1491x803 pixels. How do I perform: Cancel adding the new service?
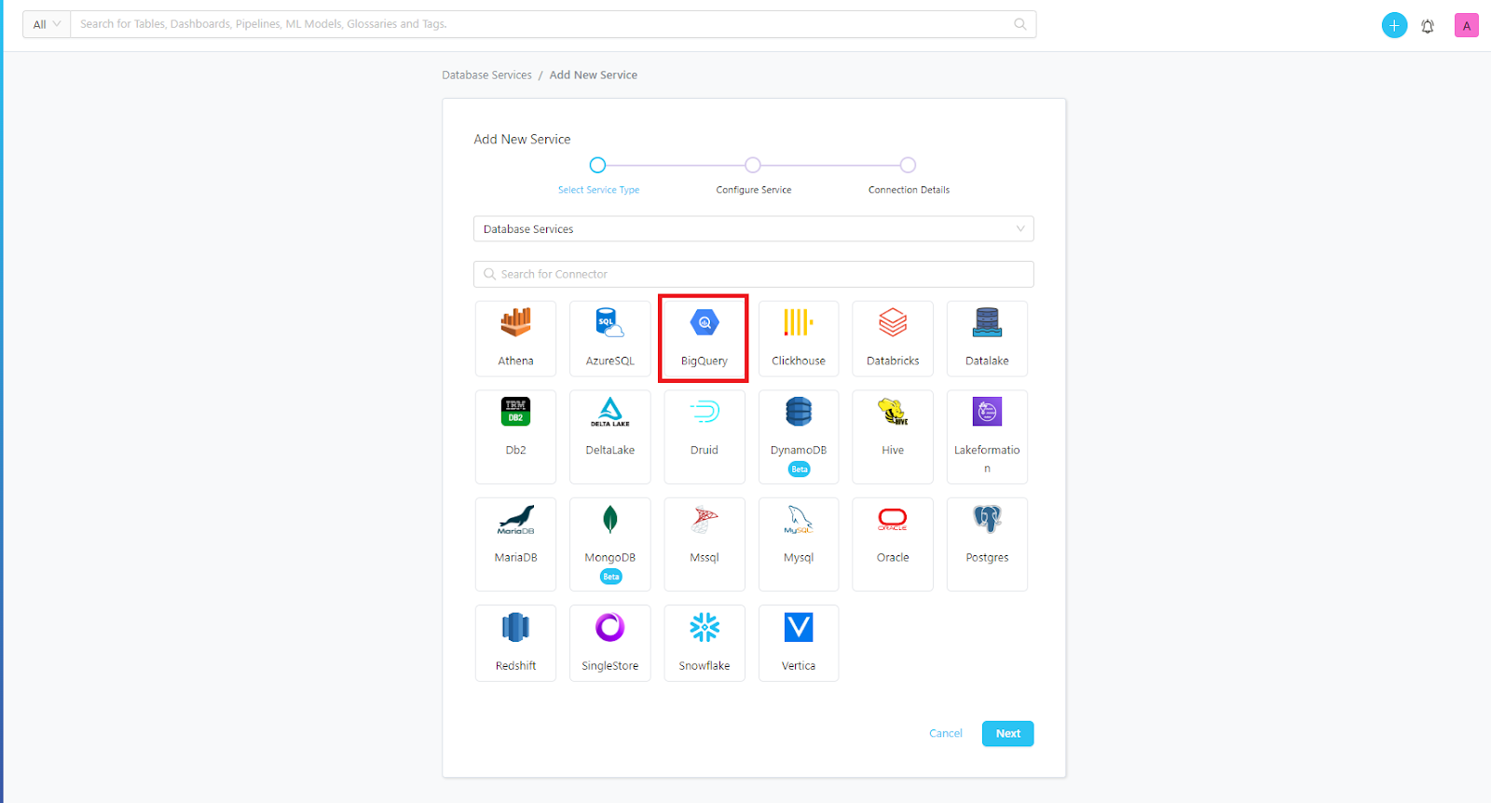945,734
